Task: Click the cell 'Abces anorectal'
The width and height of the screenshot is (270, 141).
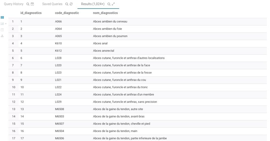Action: pos(103,51)
